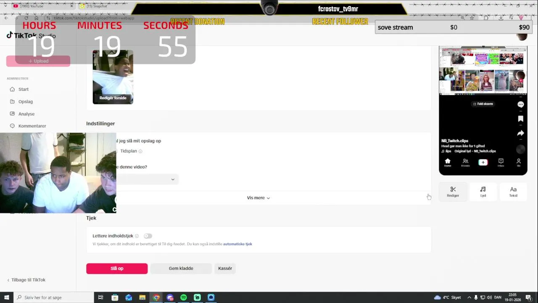Screen dimensions: 538x303
Task: Open Windows notification center
Action: point(528,298)
